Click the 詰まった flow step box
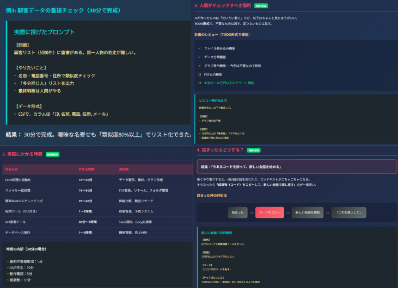Image resolution: width=398 pixels, height=288 pixels. pos(237,212)
